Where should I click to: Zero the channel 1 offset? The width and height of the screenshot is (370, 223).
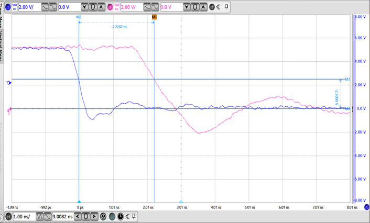click(93, 7)
